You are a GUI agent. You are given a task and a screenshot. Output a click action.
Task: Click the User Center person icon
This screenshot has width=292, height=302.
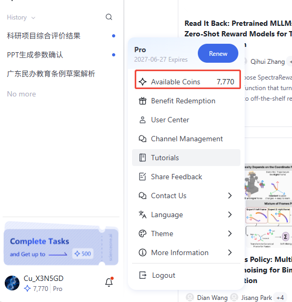point(143,120)
